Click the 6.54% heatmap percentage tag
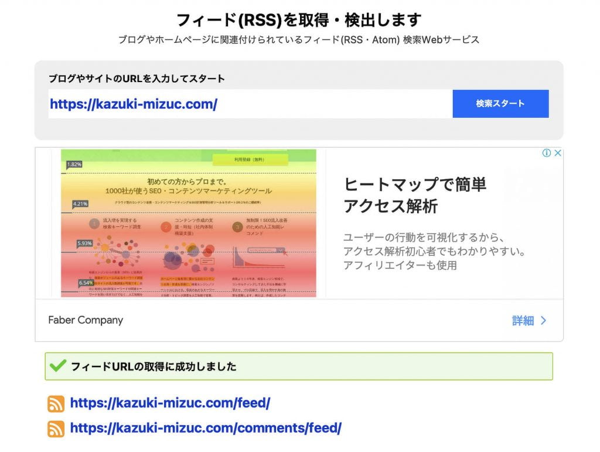600x452 pixels. (85, 283)
